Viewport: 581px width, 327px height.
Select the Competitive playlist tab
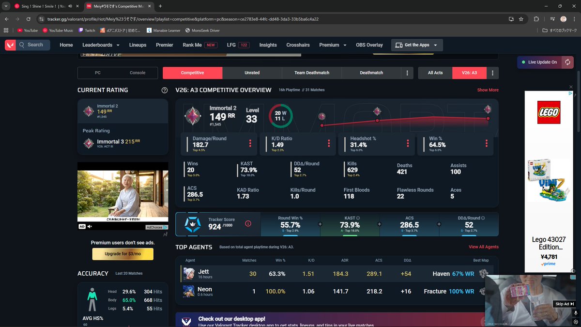193,73
